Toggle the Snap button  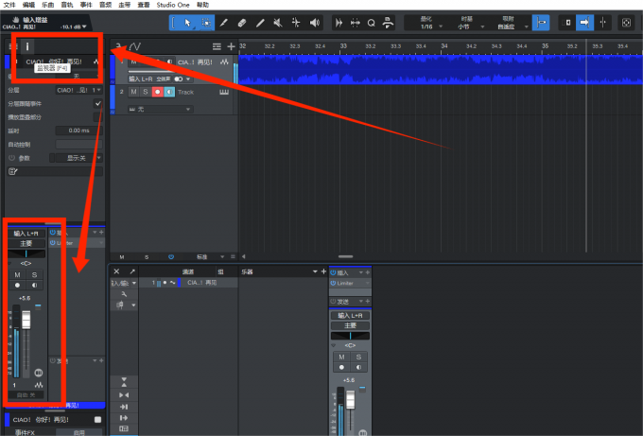[541, 23]
